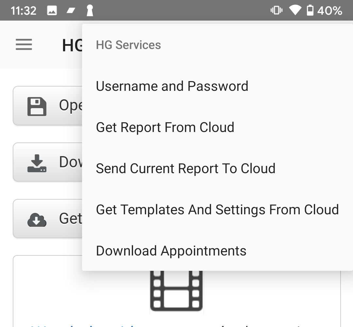Open the hamburger navigation menu

tap(24, 44)
